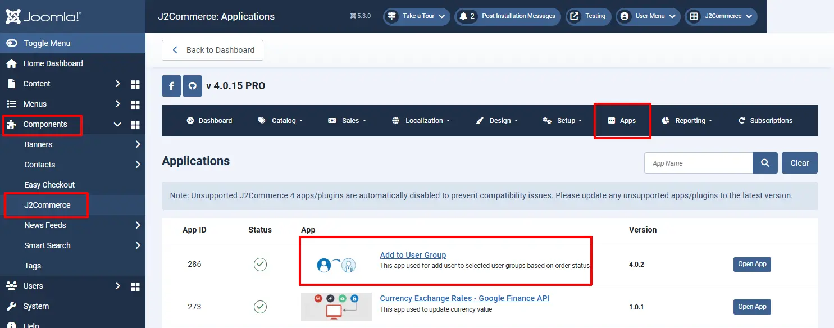This screenshot has width=834, height=328.
Task: Open Users dashboard grid icon
Action: (x=135, y=286)
